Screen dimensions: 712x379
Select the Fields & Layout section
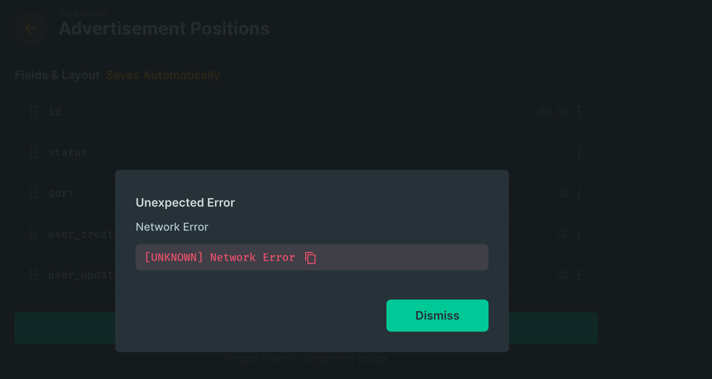pos(57,75)
